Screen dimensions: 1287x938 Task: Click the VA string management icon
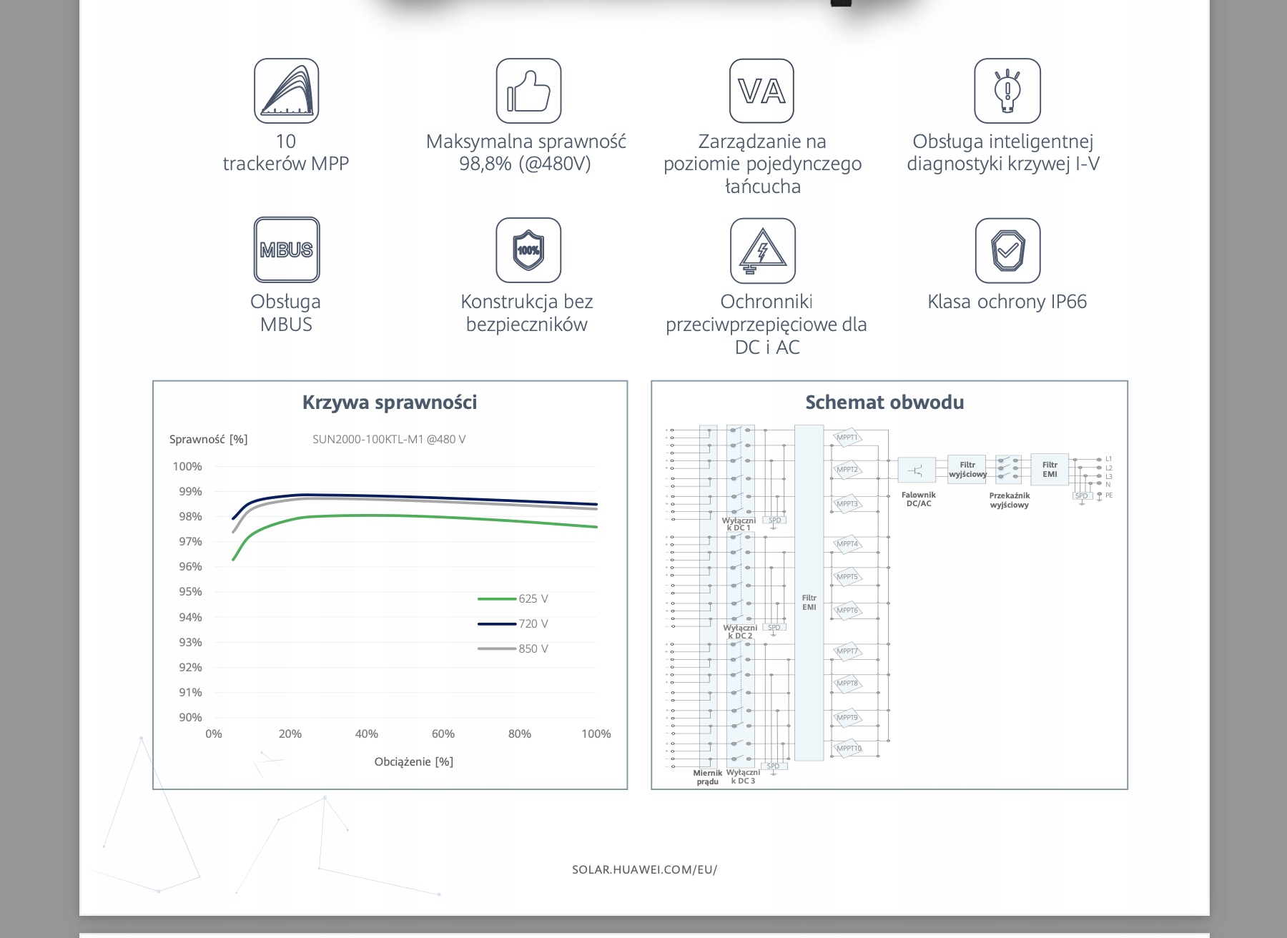click(761, 91)
